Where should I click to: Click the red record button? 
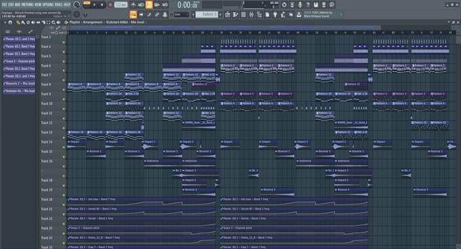tap(111, 5)
